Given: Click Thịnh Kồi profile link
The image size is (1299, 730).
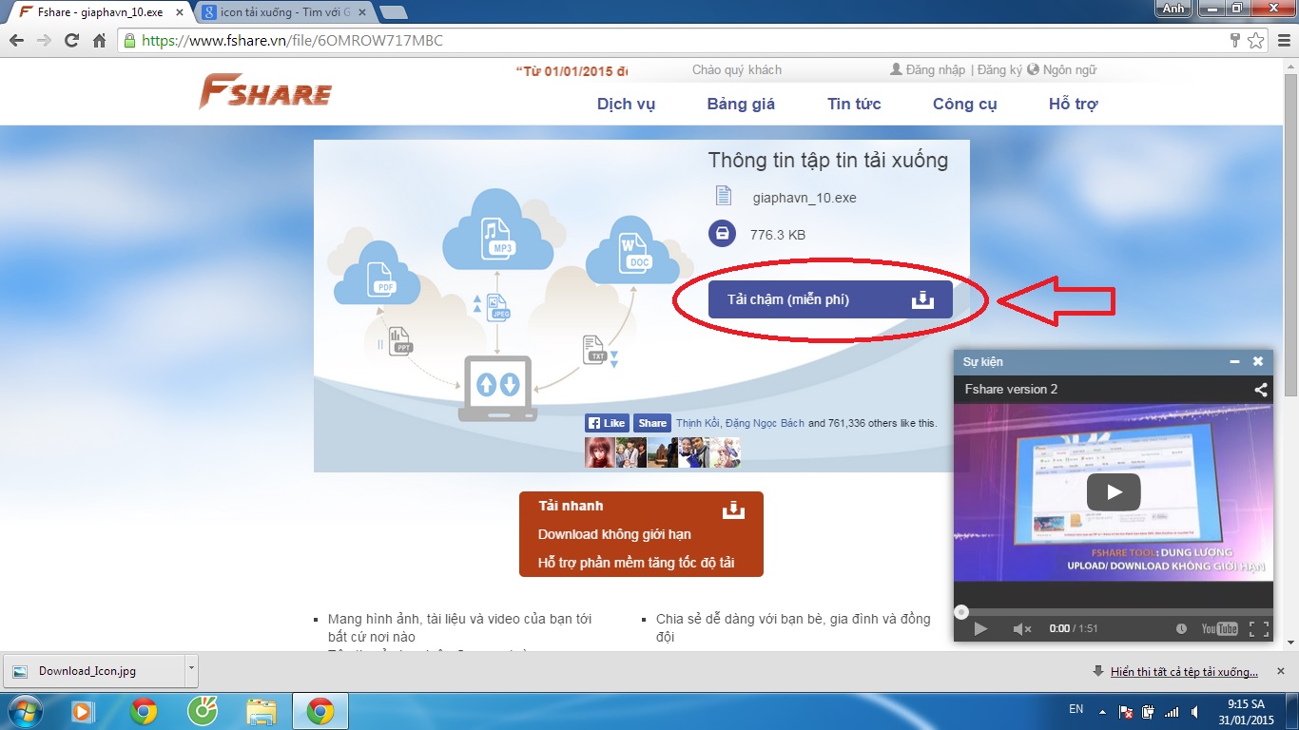Looking at the screenshot, I should point(698,423).
